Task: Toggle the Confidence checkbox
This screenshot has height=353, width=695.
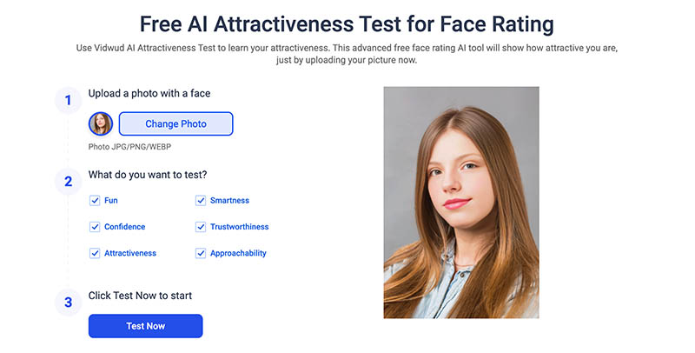Action: tap(95, 227)
